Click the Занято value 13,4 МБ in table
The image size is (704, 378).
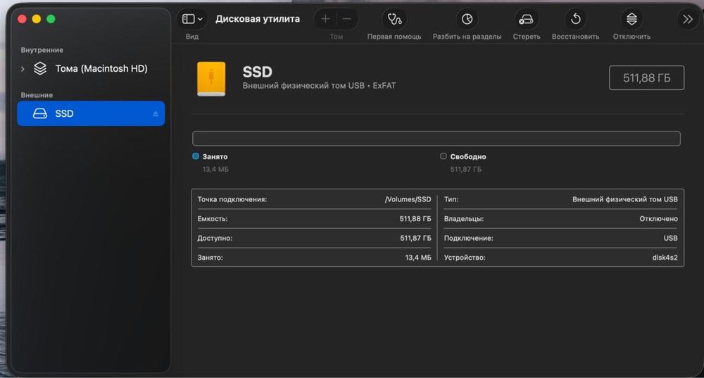(x=418, y=258)
